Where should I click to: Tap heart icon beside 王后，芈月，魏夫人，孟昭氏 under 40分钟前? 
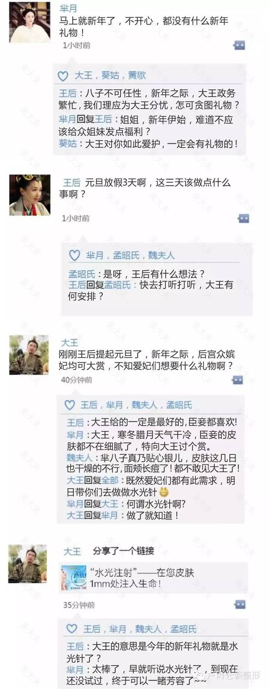(69, 405)
